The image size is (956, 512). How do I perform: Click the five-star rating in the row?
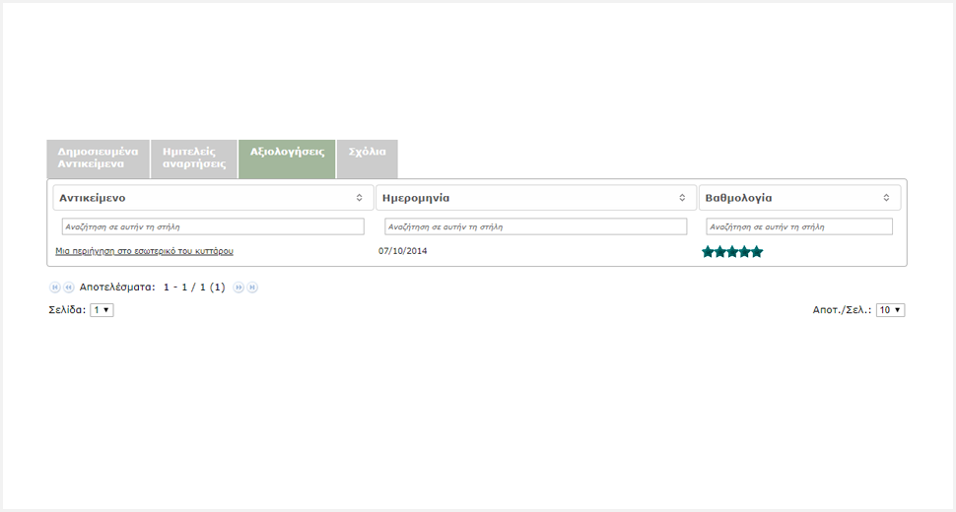tap(732, 252)
